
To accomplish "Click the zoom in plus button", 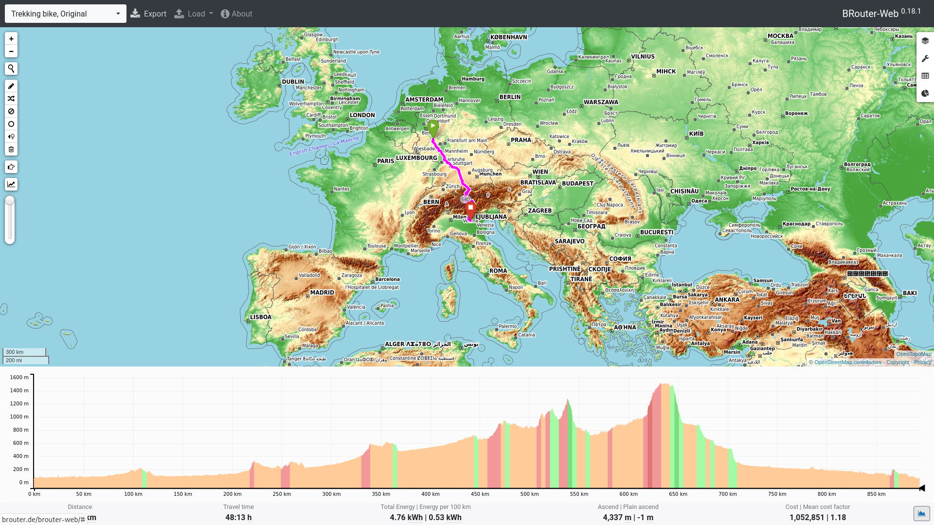I will (11, 39).
